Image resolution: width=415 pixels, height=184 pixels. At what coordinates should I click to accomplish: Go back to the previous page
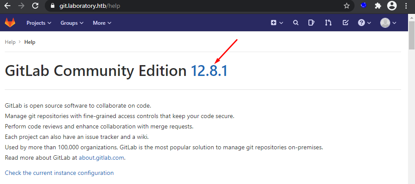pyautogui.click(x=7, y=6)
